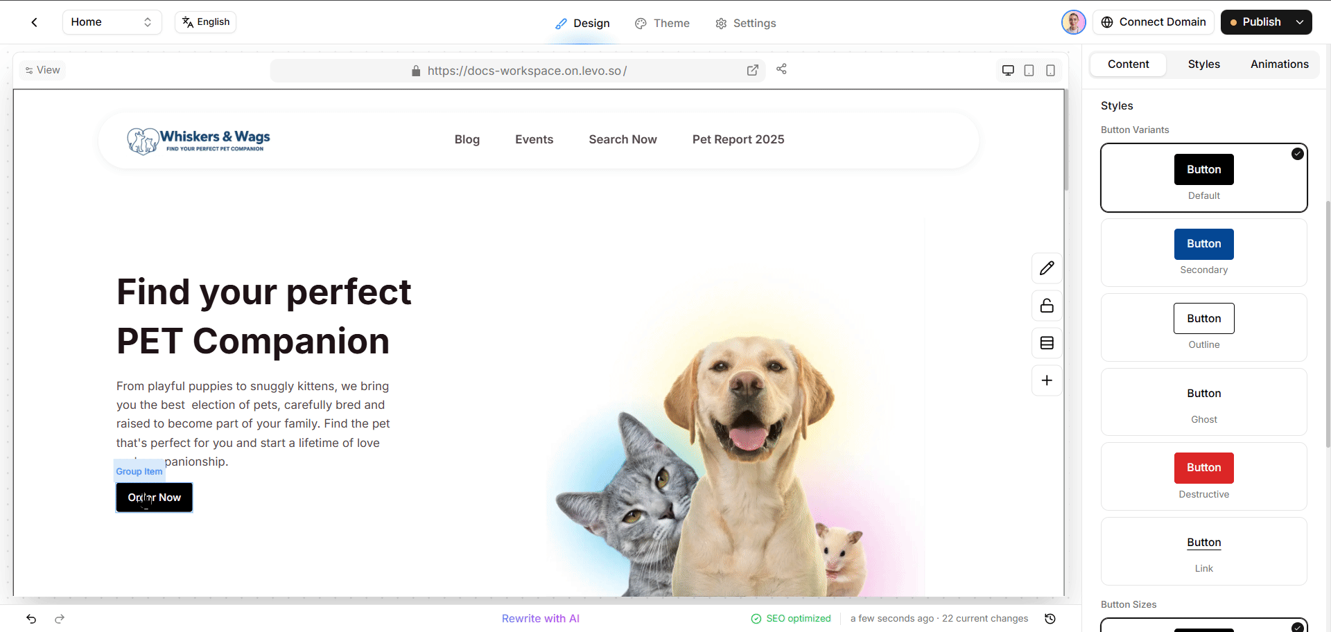Open the Theme tab
The height and width of the screenshot is (632, 1331).
pos(662,24)
